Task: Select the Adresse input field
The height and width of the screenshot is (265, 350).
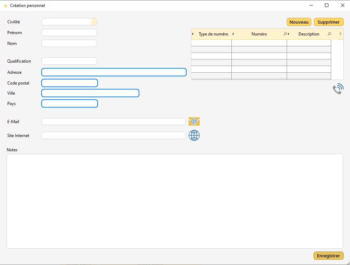Action: [x=114, y=72]
